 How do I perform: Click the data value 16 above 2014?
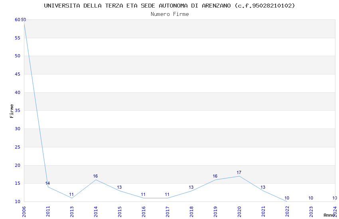[x=95, y=176]
